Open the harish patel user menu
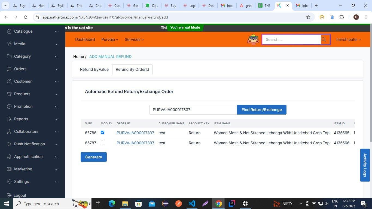 coord(348,39)
